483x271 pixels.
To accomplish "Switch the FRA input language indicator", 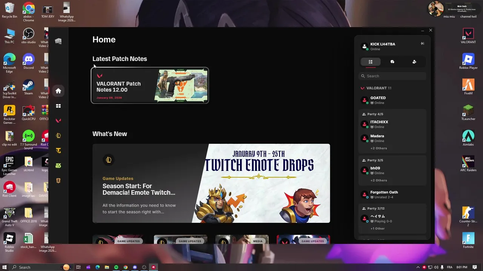I will pyautogui.click(x=449, y=267).
